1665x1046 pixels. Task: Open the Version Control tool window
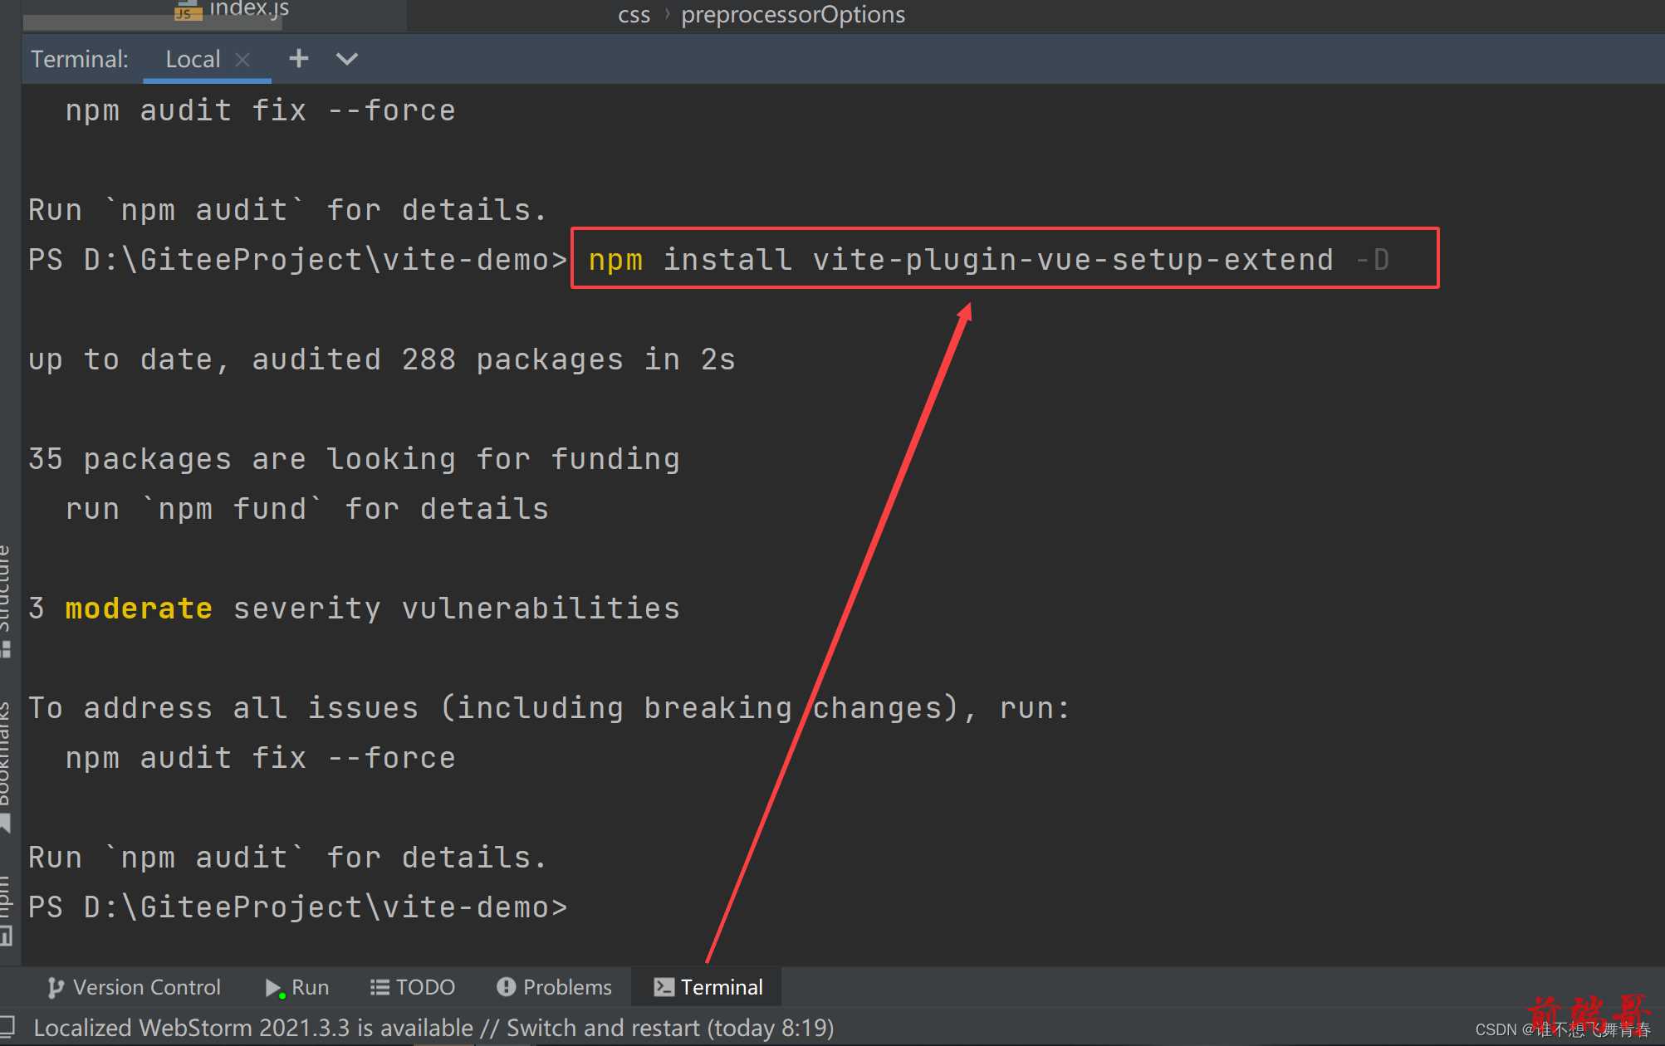click(x=134, y=987)
